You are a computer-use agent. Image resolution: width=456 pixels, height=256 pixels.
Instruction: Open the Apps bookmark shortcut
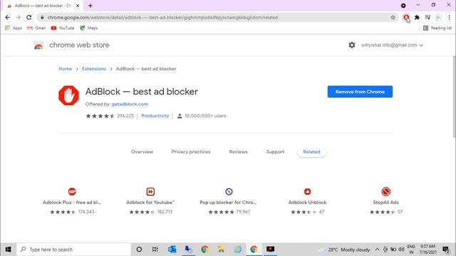tap(14, 28)
